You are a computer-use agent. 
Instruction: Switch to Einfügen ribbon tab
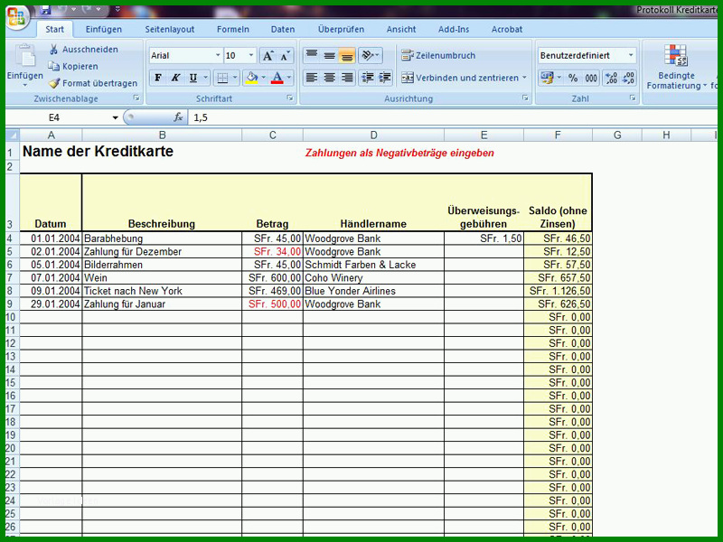(104, 29)
